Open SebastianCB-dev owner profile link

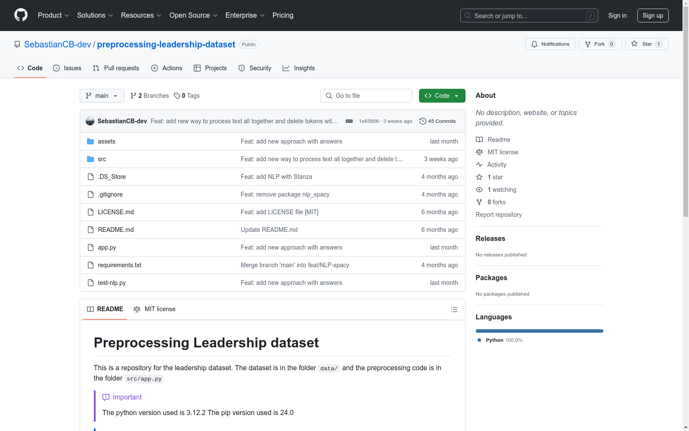(58, 44)
